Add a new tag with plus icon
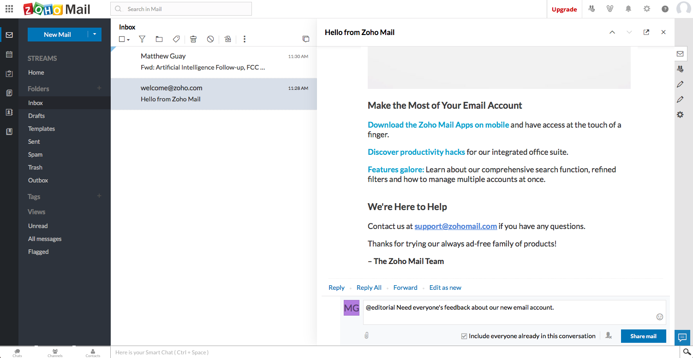 [99, 196]
